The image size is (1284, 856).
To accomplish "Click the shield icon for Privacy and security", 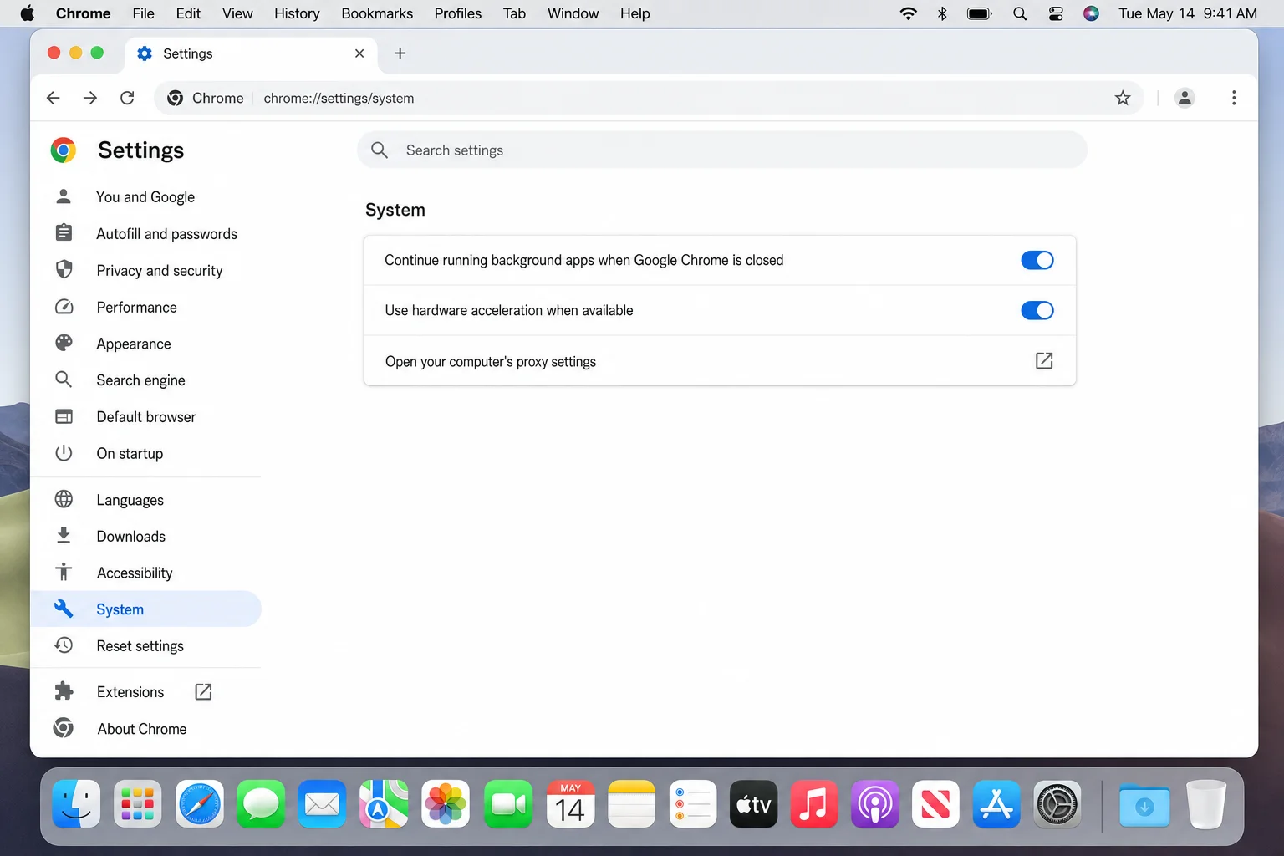I will (x=64, y=270).
